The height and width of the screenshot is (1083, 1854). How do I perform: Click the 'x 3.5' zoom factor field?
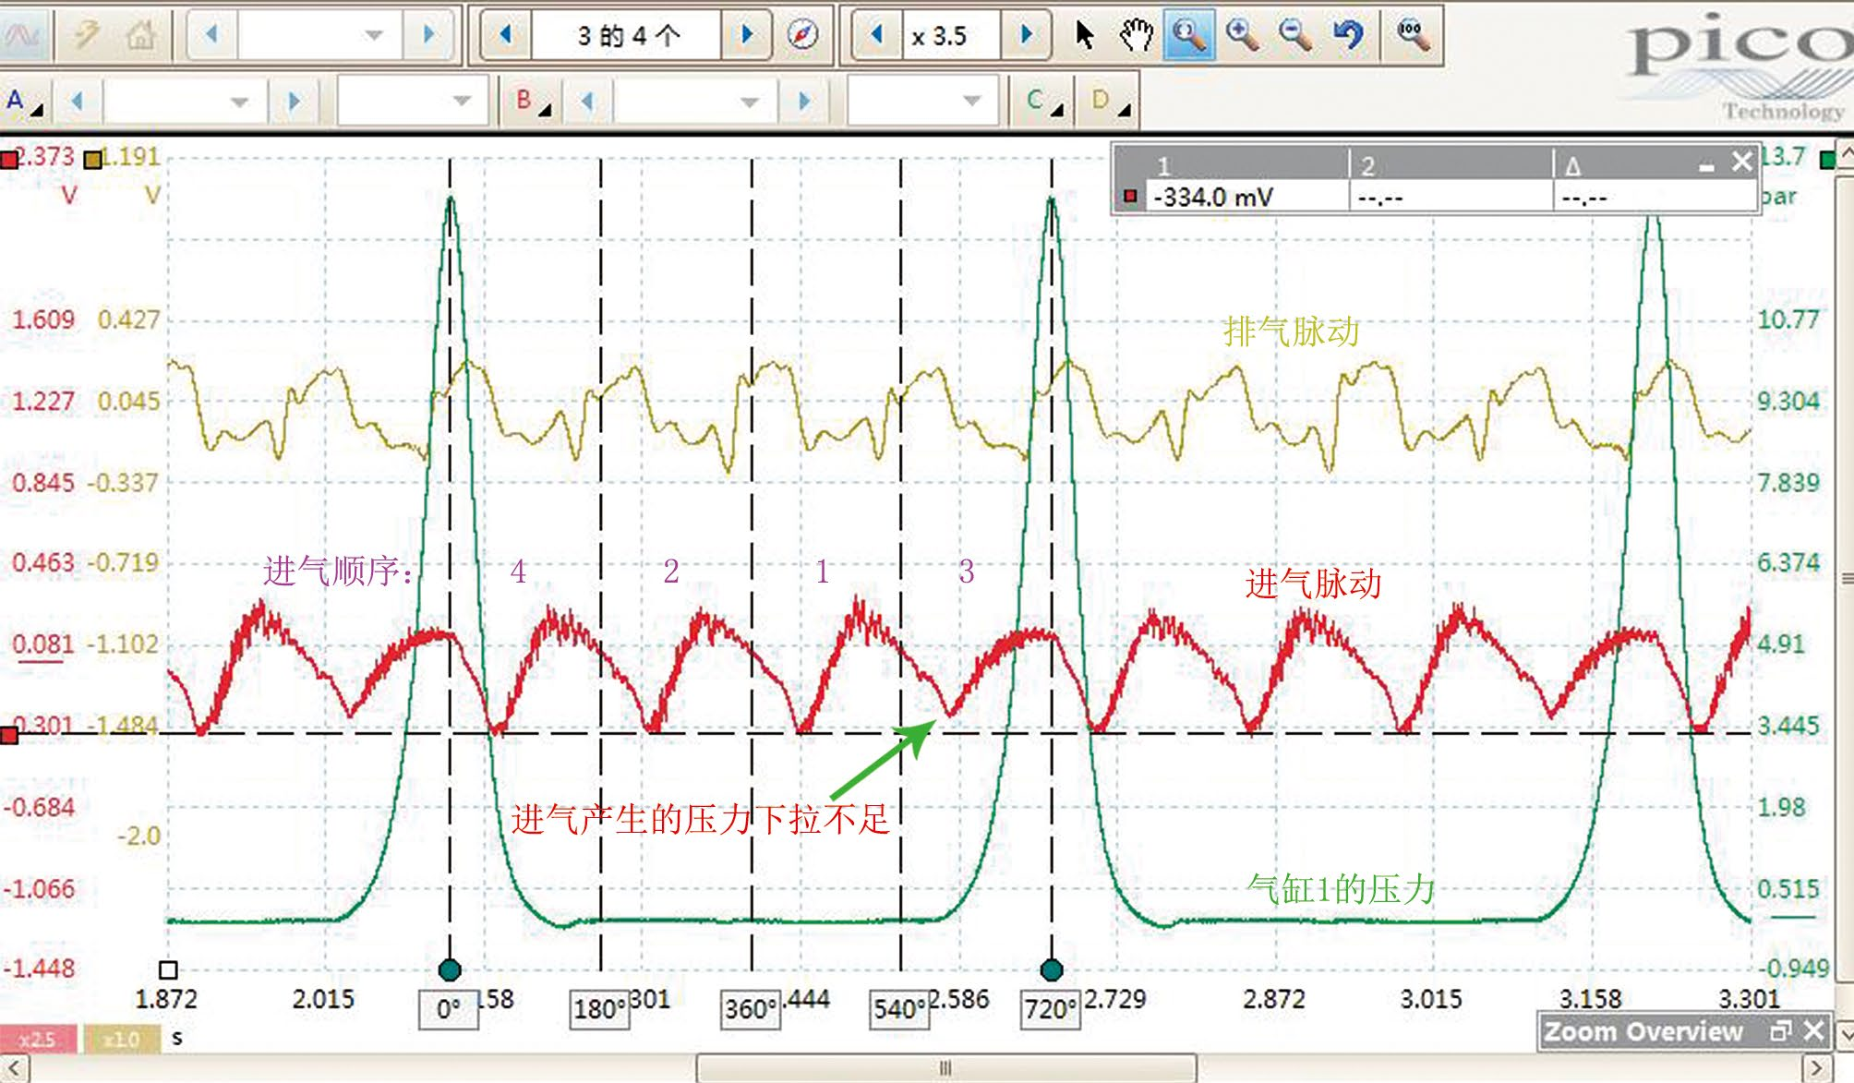951,35
